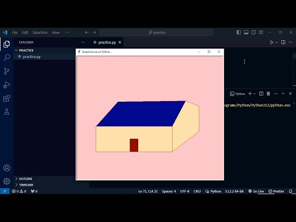Start Go Live server

(256, 191)
